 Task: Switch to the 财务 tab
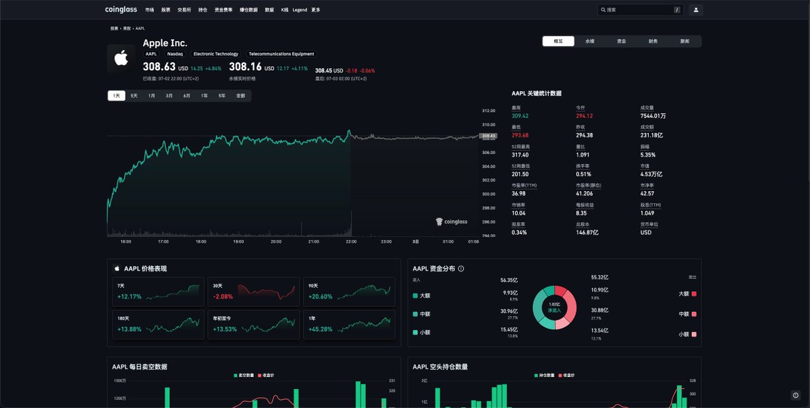(x=653, y=41)
